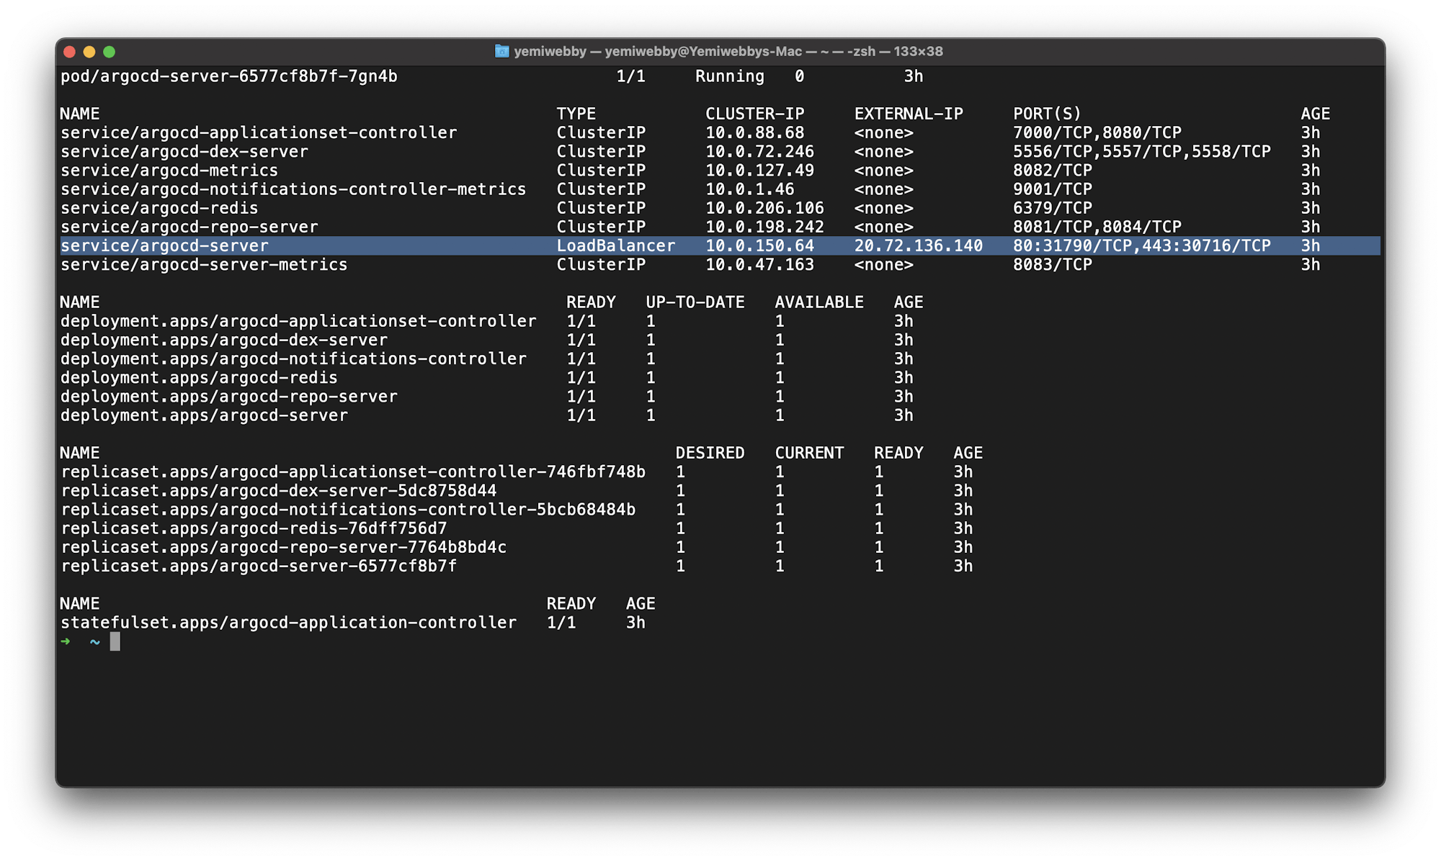Click the statefulset argocd-application-controller line
This screenshot has height=861, width=1441.
coord(288,623)
